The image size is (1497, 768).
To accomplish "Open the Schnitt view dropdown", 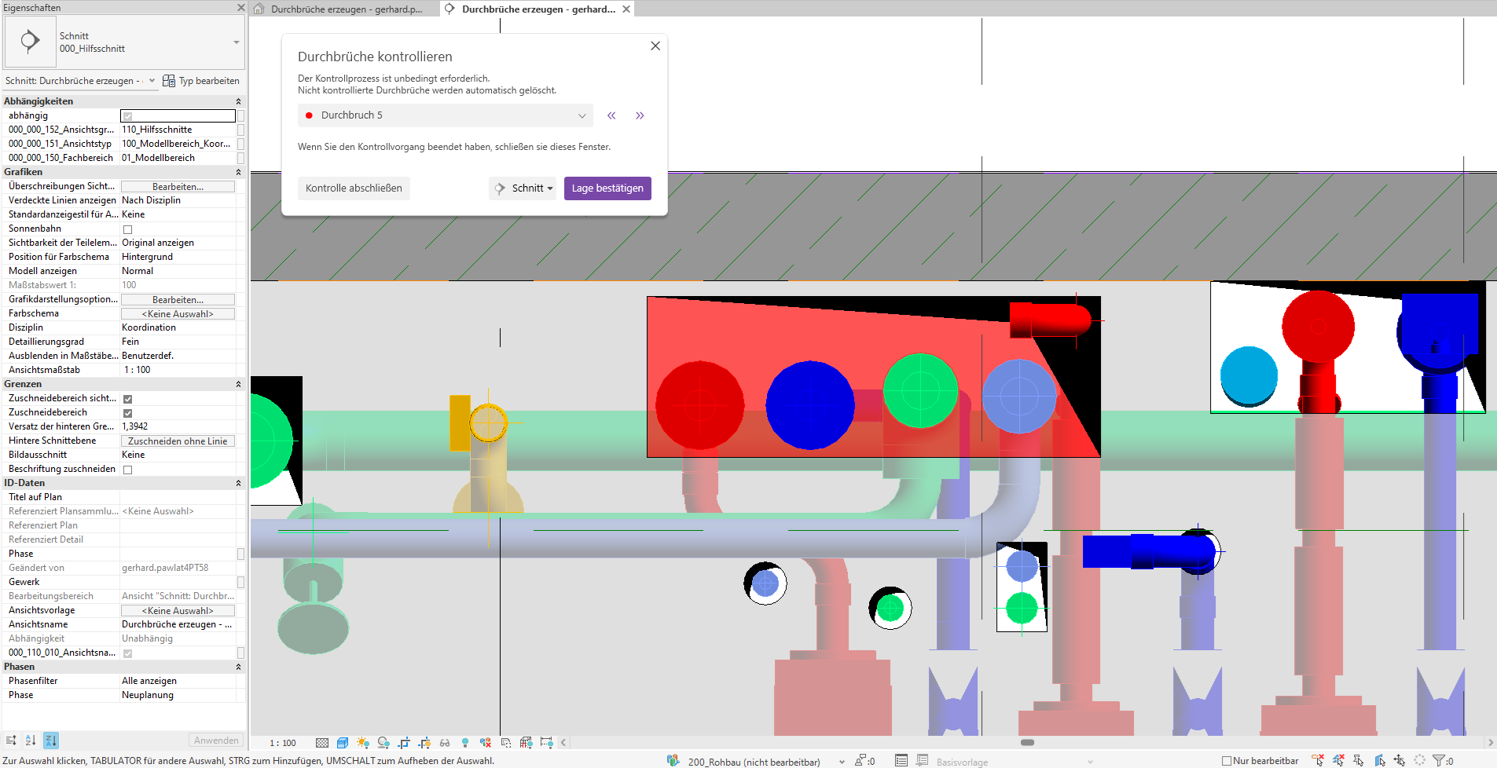I will 523,188.
